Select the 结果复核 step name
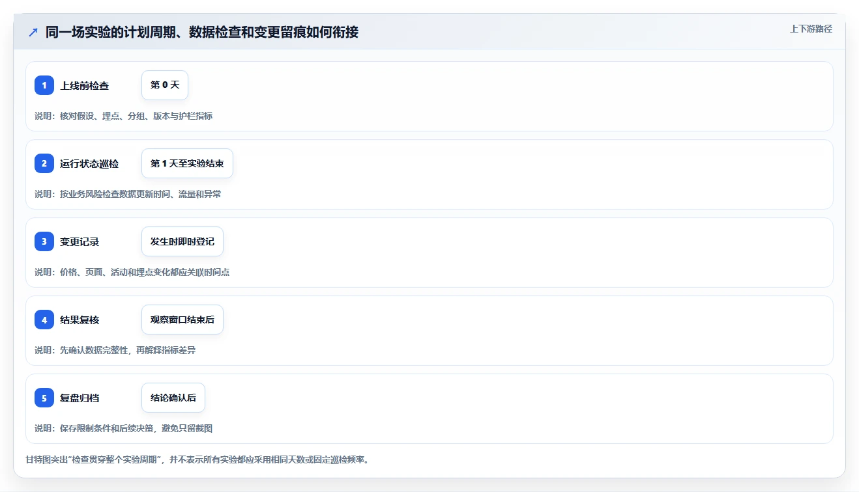859x492 pixels. [x=80, y=320]
